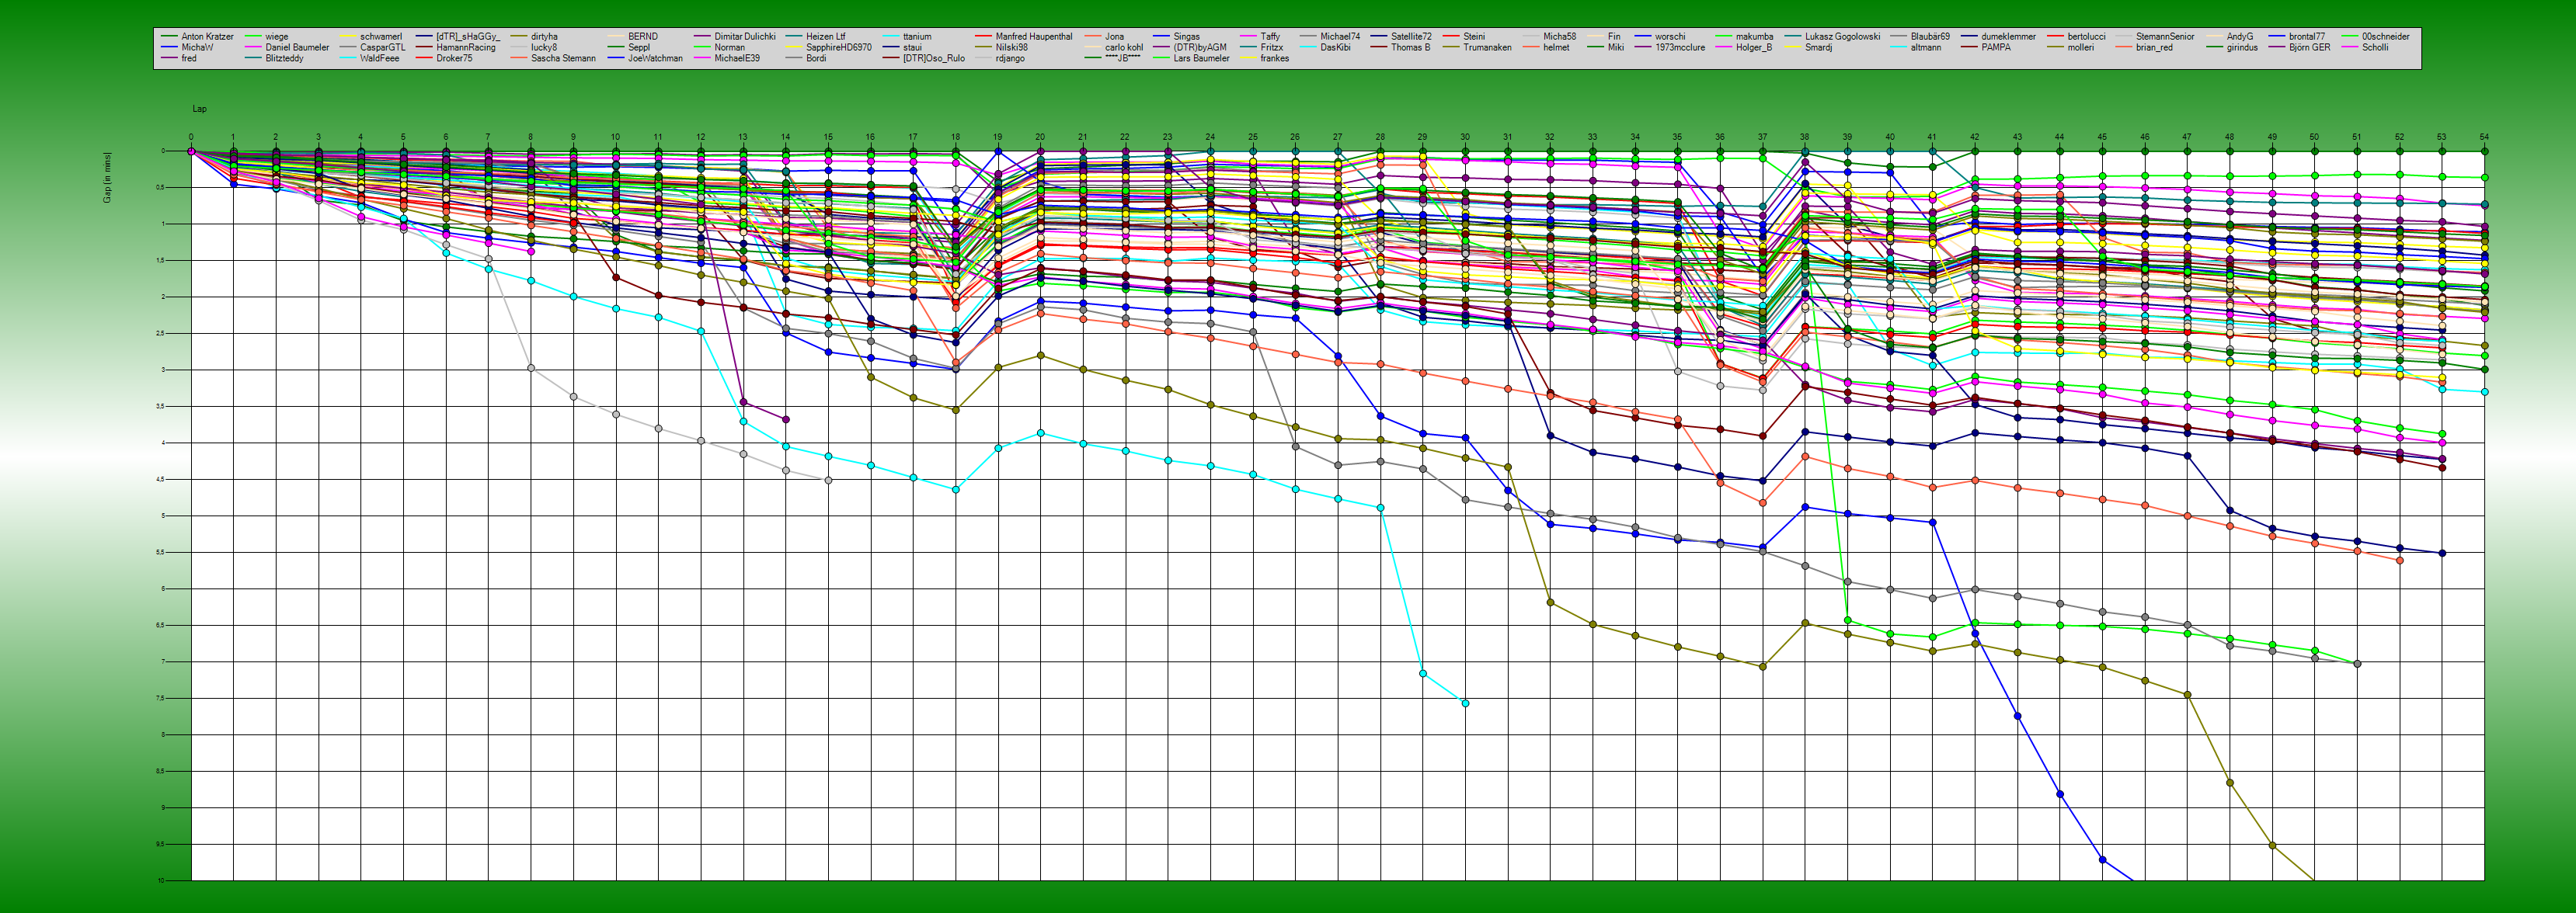Click Heizen Ltf in the legend
The width and height of the screenshot is (2576, 913).
[x=825, y=37]
